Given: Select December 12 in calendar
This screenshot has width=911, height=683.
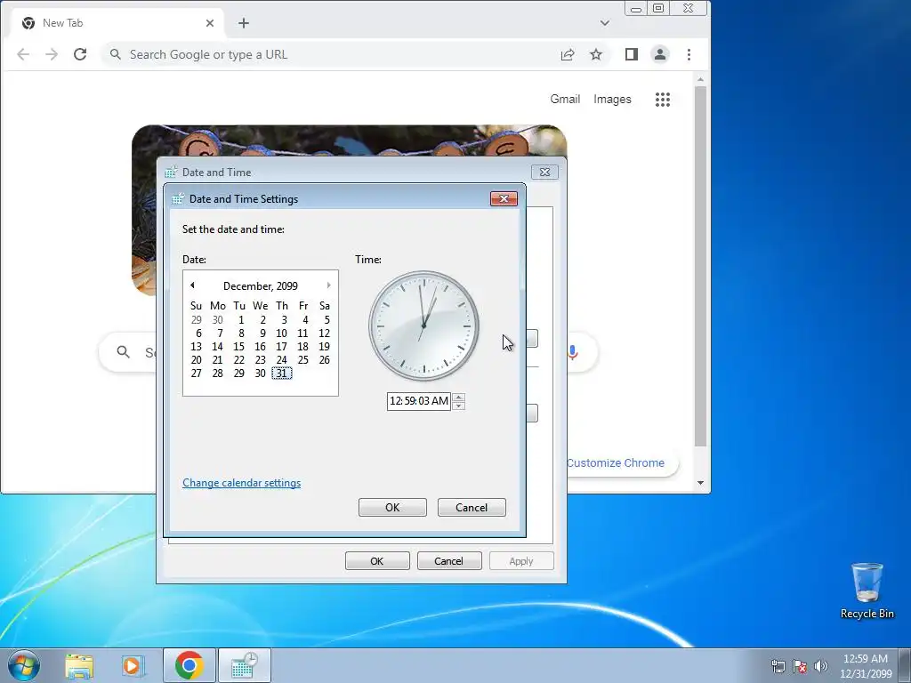Looking at the screenshot, I should click(324, 333).
